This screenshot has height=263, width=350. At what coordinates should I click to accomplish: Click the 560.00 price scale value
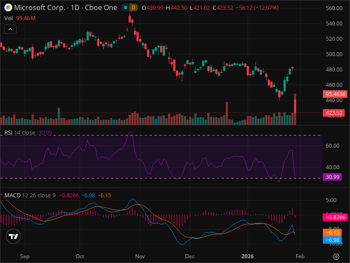coord(334,8)
